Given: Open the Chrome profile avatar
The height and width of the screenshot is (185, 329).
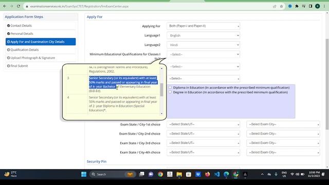Looking at the screenshot, I should (x=318, y=6).
